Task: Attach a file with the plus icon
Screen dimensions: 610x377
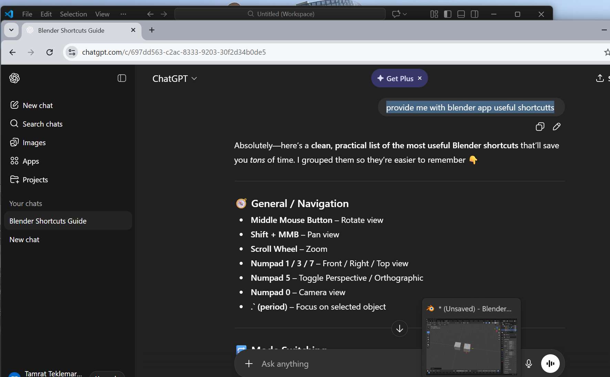Action: [x=249, y=364]
